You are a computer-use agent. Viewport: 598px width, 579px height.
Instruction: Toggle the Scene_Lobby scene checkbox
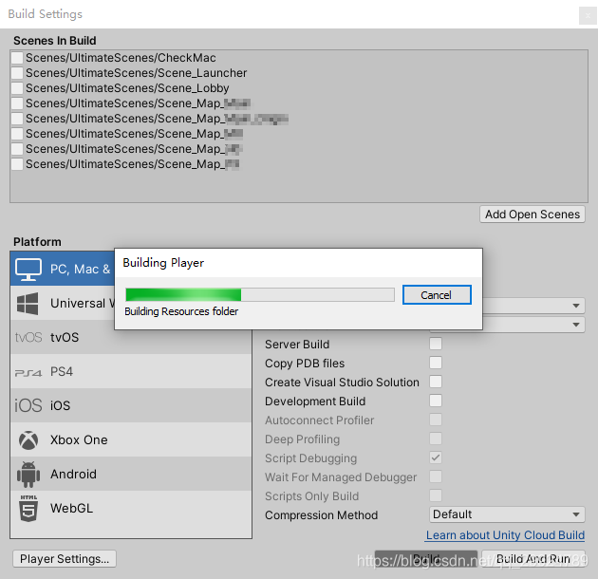(17, 88)
